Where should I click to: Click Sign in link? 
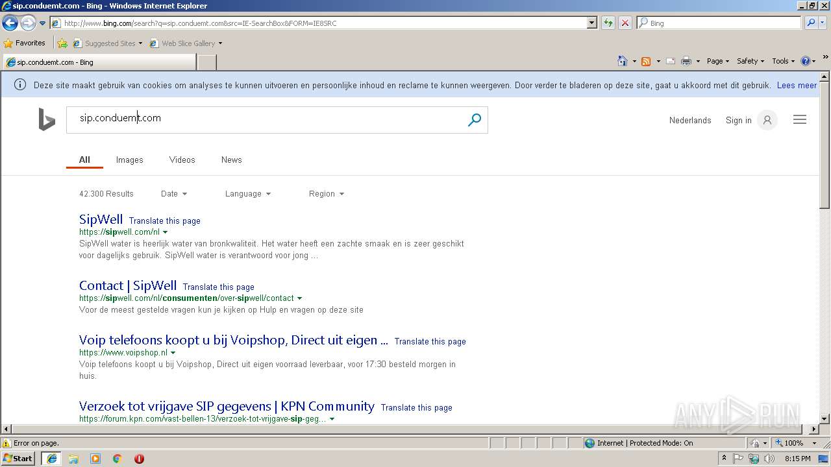[x=739, y=120]
